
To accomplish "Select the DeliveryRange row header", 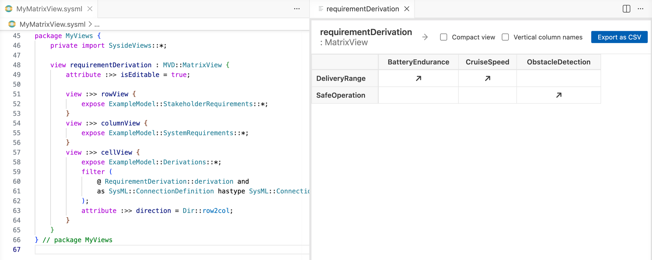I will click(x=345, y=78).
